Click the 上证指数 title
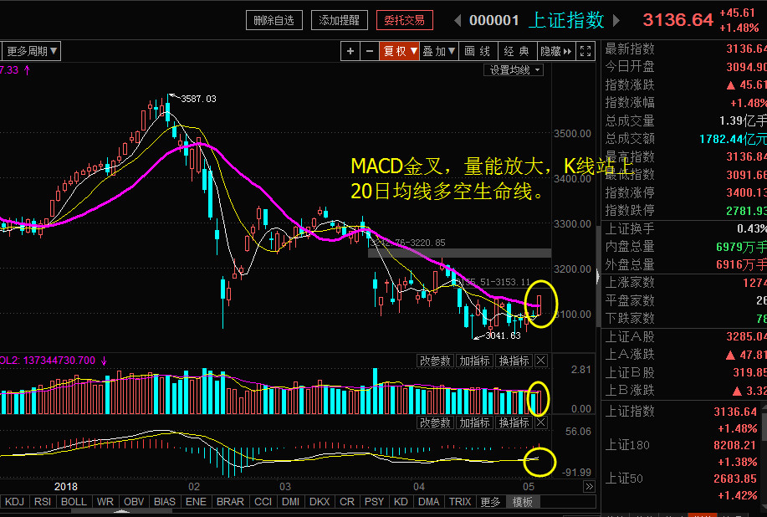Viewport: 767px width, 517px height. [x=566, y=21]
